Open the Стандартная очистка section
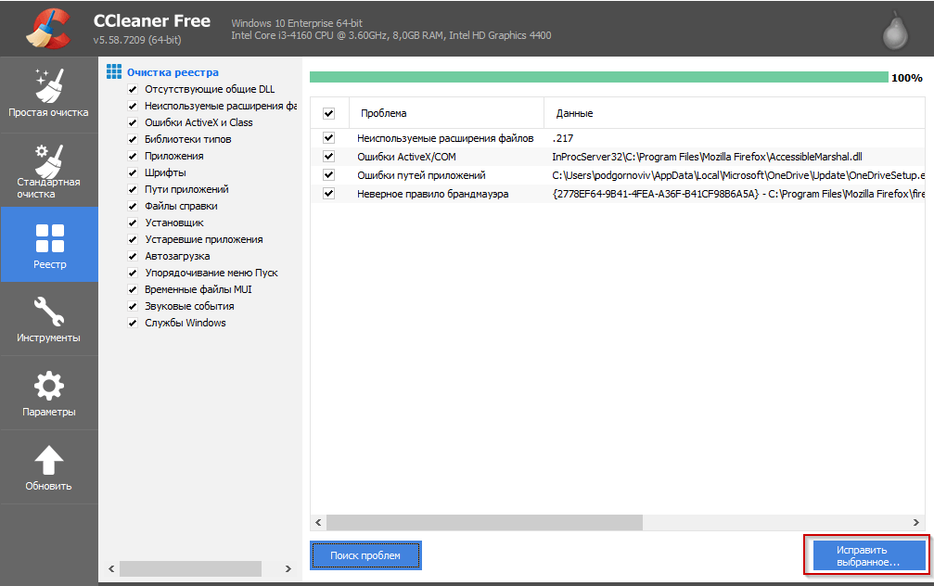Screen dimensions: 934x586 tap(49, 170)
